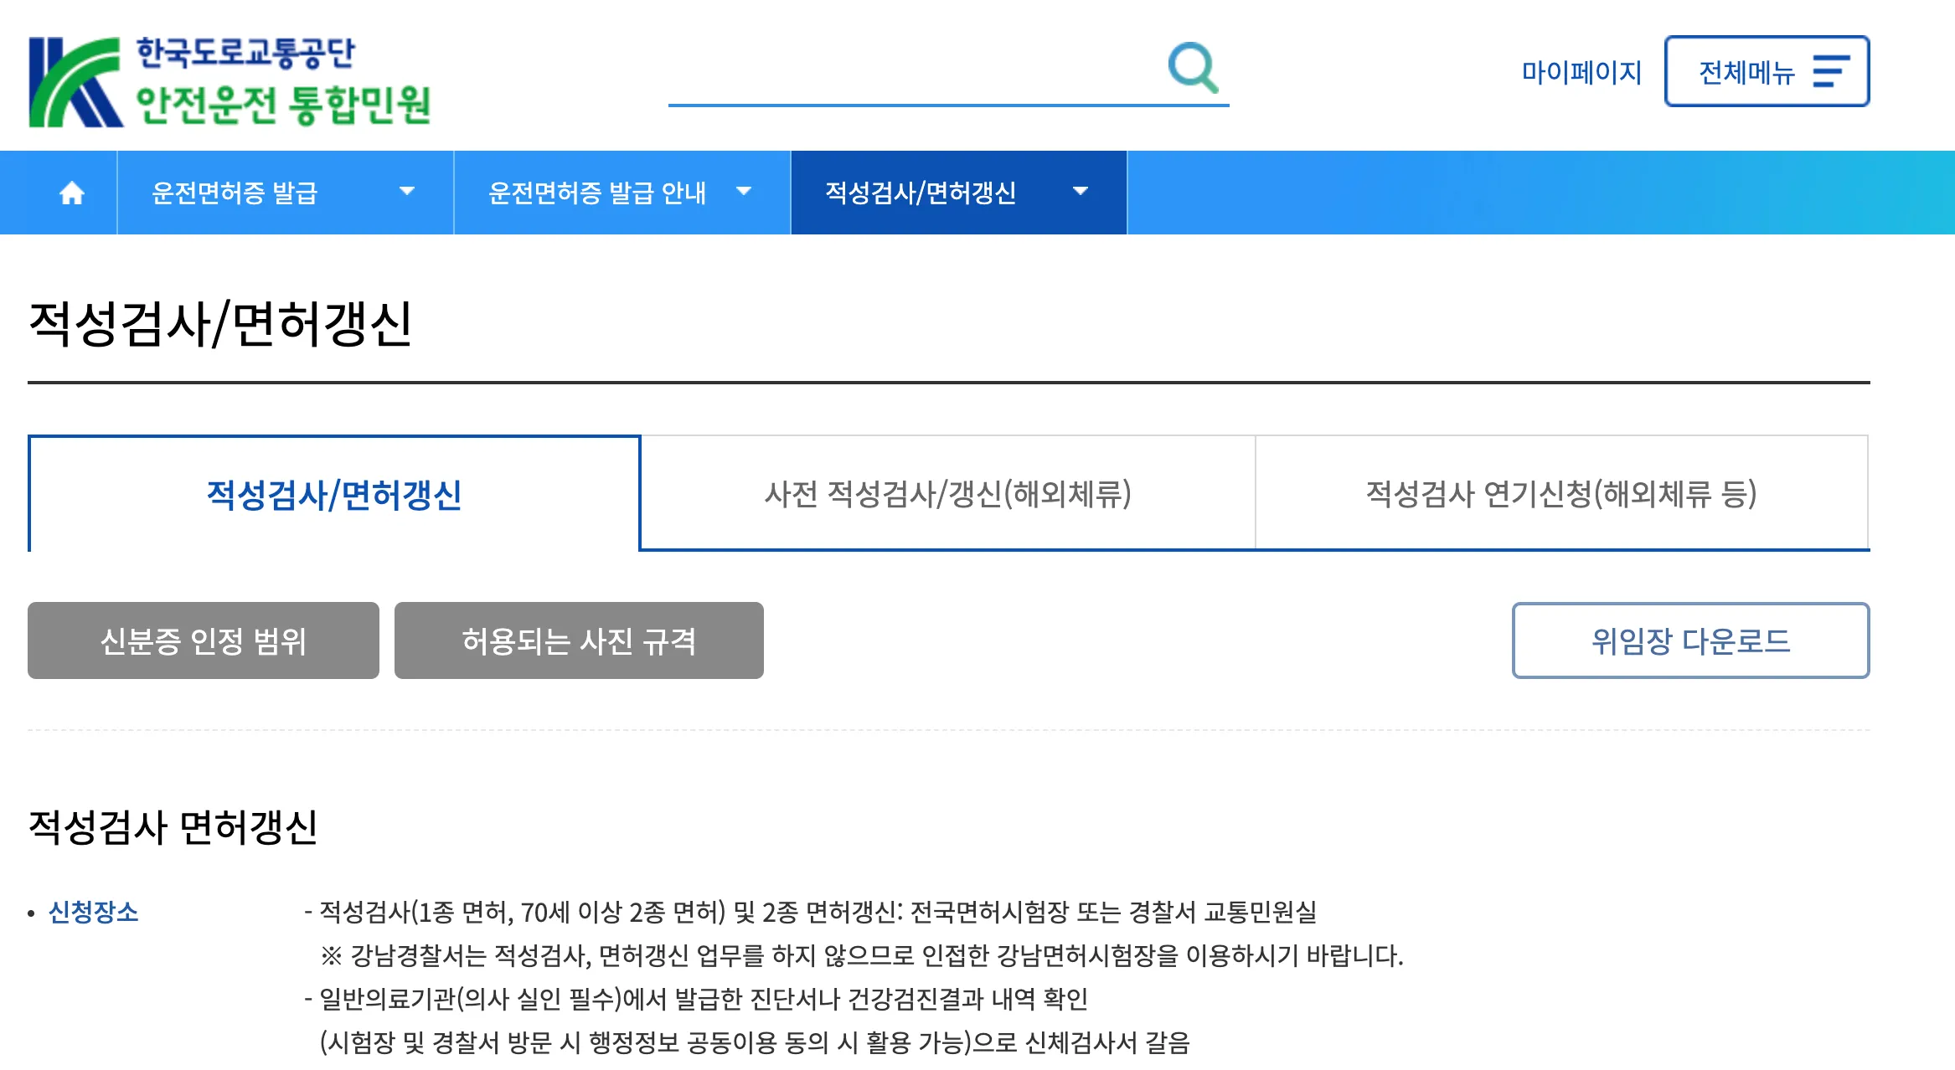1955x1070 pixels.
Task: Click the magnifying glass search icon
Action: [1193, 68]
